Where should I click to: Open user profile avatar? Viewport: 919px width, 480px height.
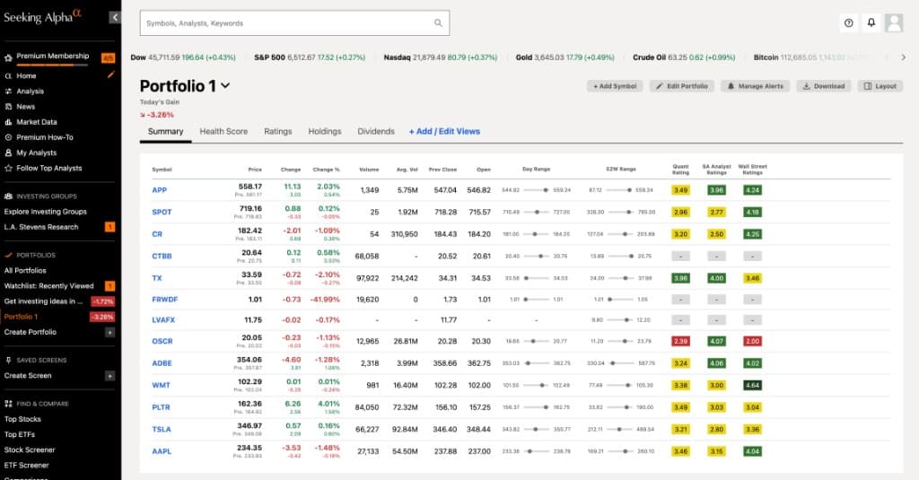pyautogui.click(x=894, y=22)
